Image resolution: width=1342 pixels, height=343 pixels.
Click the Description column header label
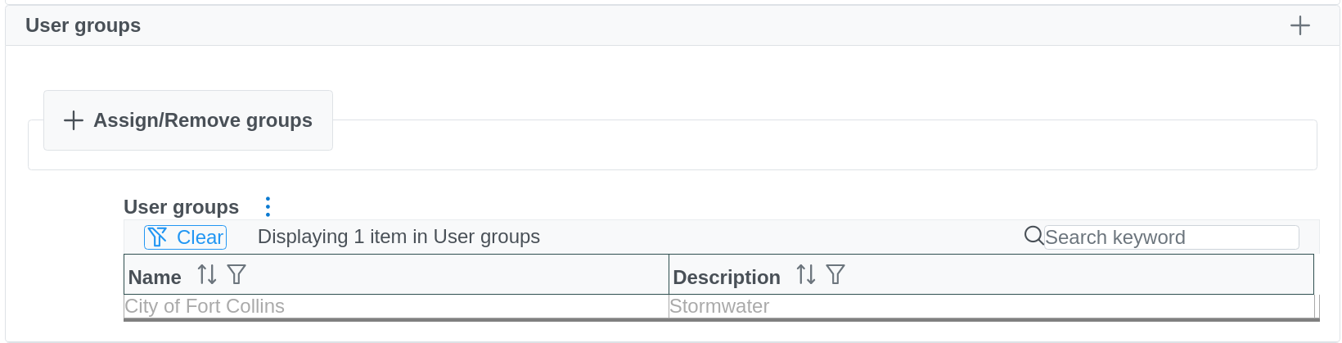pos(726,278)
